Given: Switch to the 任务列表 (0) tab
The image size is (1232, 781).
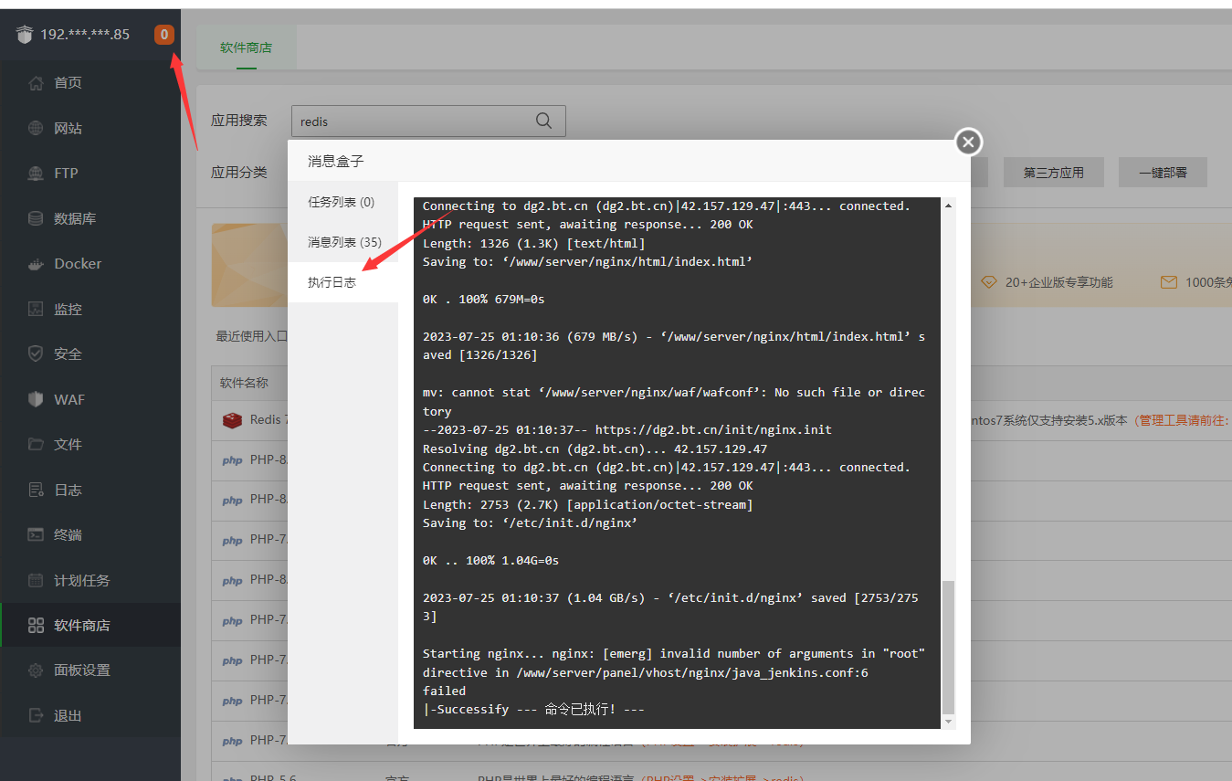Looking at the screenshot, I should click(x=342, y=202).
